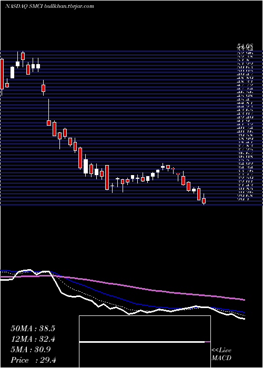The height and width of the screenshot is (368, 263).
Task: Click the white MACD line in the box
Action: [x=142, y=342]
